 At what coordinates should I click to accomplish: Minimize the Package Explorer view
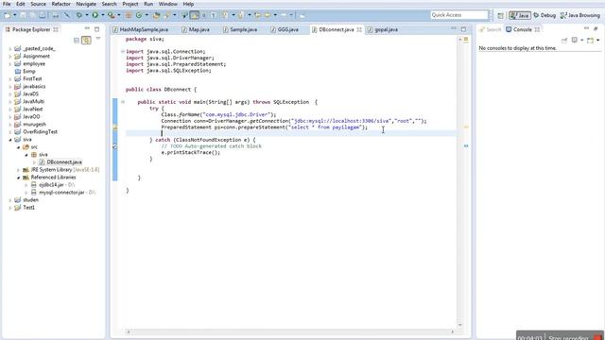[87, 29]
